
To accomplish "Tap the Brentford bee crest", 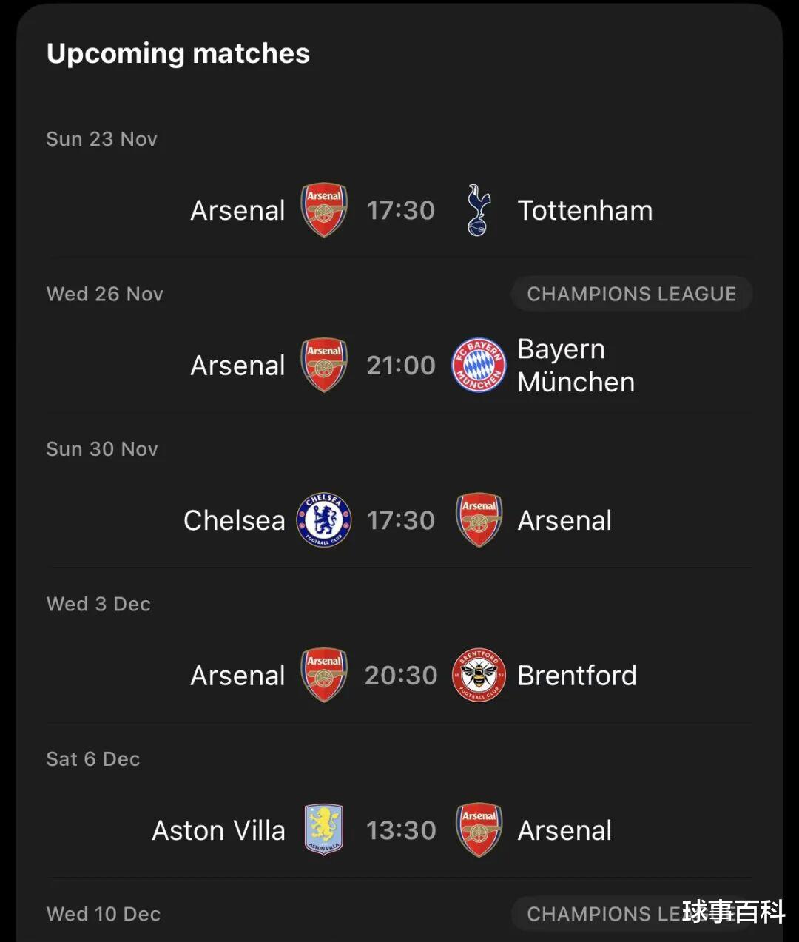I will (479, 675).
